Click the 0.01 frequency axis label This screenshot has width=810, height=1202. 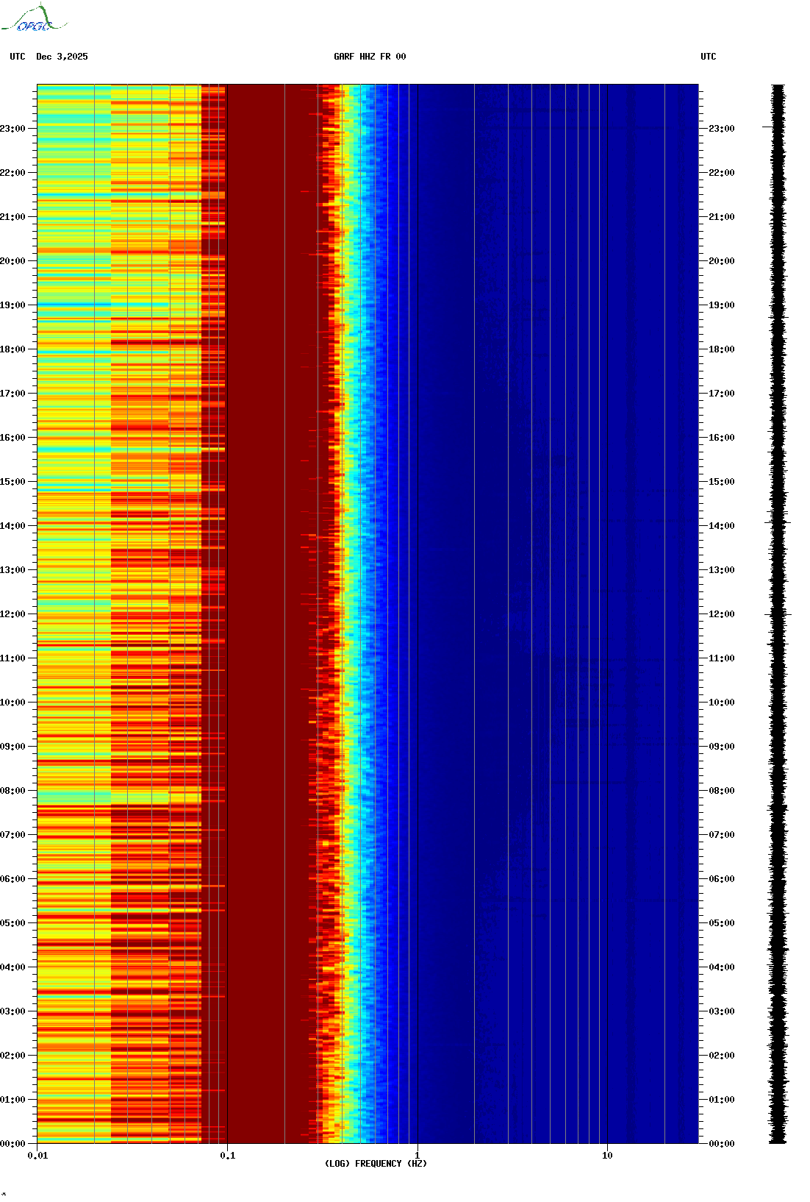coord(37,1156)
